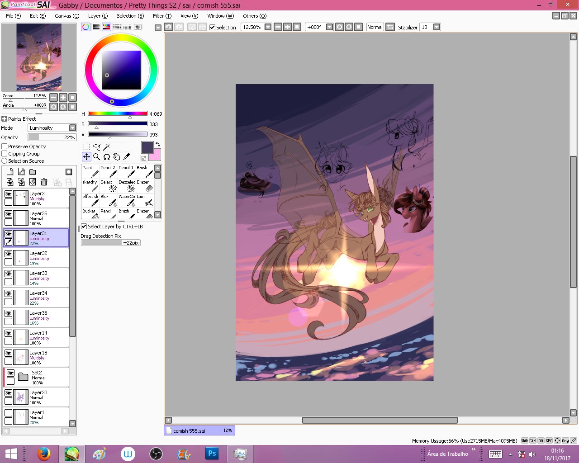Choose the Pencil 2 brush
This screenshot has height=463, width=579.
click(x=109, y=171)
